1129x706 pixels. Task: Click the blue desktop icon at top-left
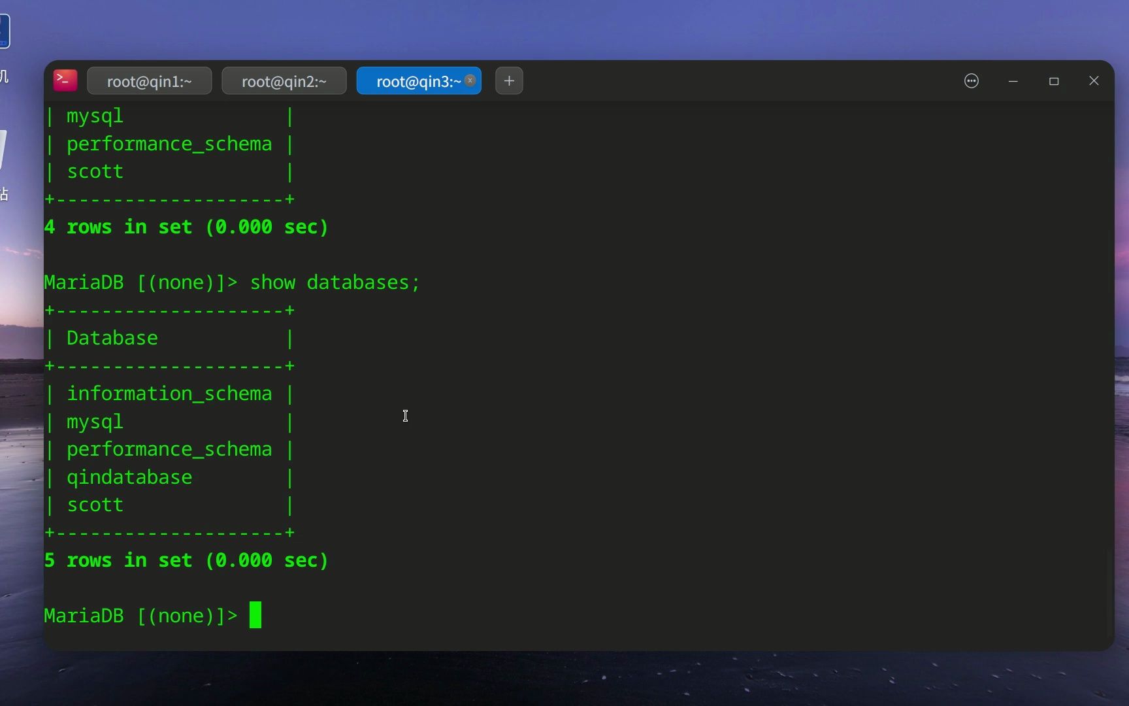coord(4,31)
